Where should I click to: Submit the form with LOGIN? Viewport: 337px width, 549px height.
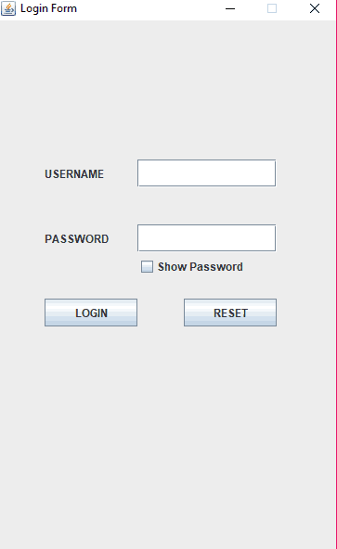(91, 313)
